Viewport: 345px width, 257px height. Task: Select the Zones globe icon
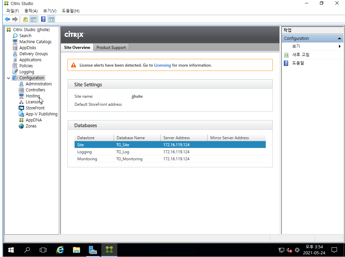coord(21,126)
